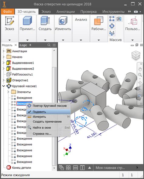Viewport: 144px width, 179px height.
Task: Open the Файл menu button
Action: [x=8, y=11]
